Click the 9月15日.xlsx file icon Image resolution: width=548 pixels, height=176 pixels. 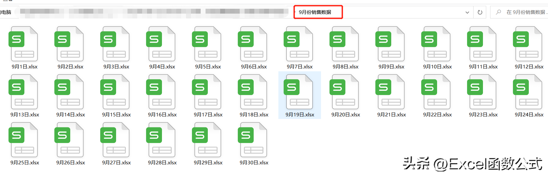(115, 92)
